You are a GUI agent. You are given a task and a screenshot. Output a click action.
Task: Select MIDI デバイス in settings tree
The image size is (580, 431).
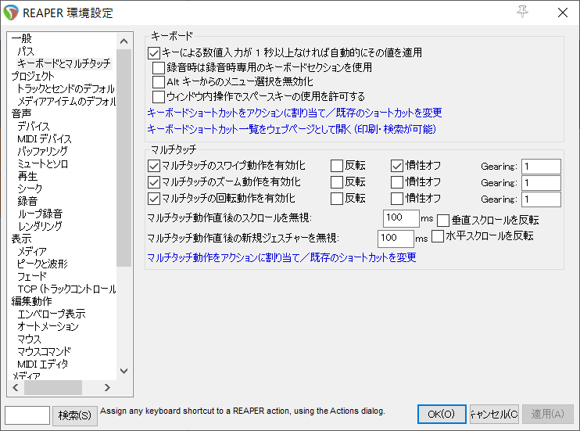pyautogui.click(x=45, y=139)
